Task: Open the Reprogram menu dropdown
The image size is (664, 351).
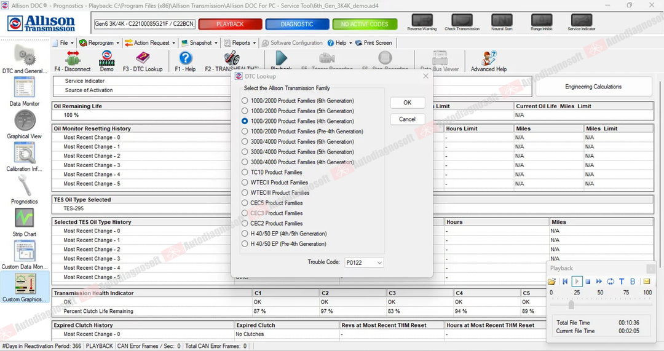Action: [x=99, y=43]
